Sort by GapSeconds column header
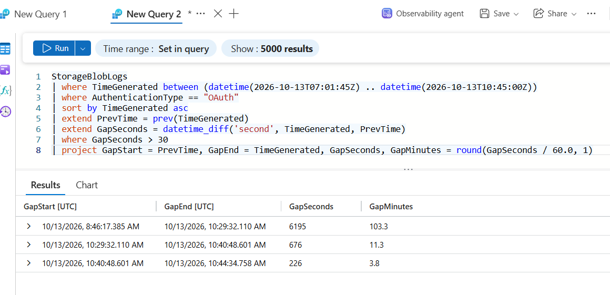 click(311, 207)
